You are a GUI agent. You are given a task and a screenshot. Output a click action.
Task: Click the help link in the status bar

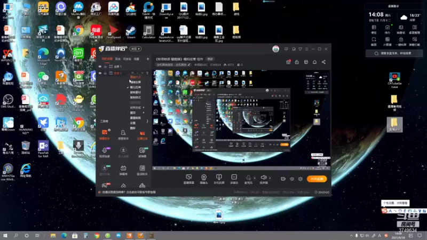[x=129, y=192]
